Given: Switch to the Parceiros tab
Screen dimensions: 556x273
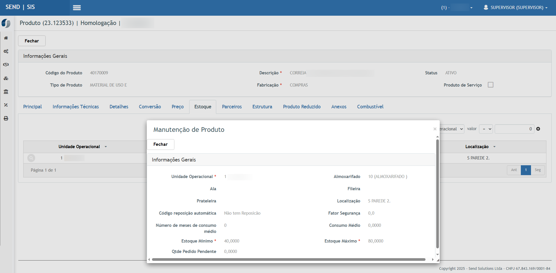Looking at the screenshot, I should click(x=232, y=107).
